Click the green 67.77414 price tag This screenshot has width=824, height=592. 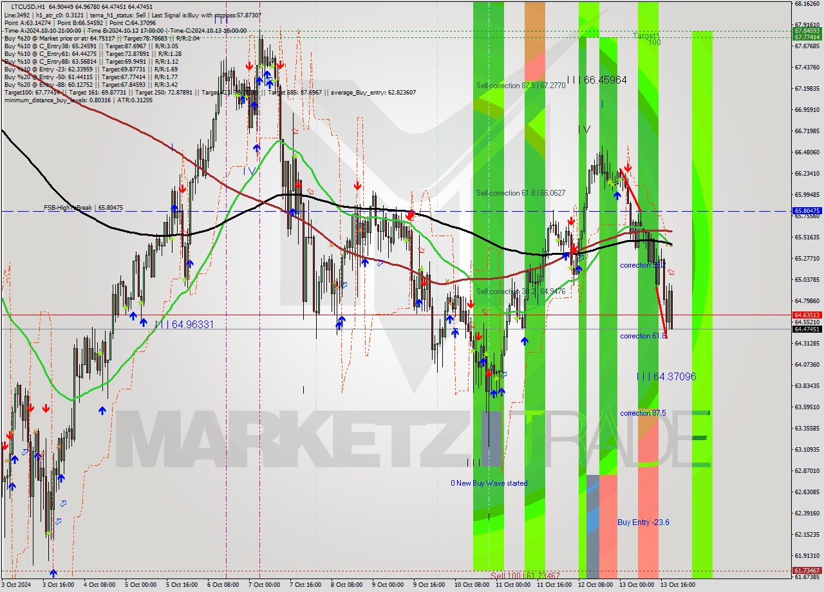[x=807, y=37]
